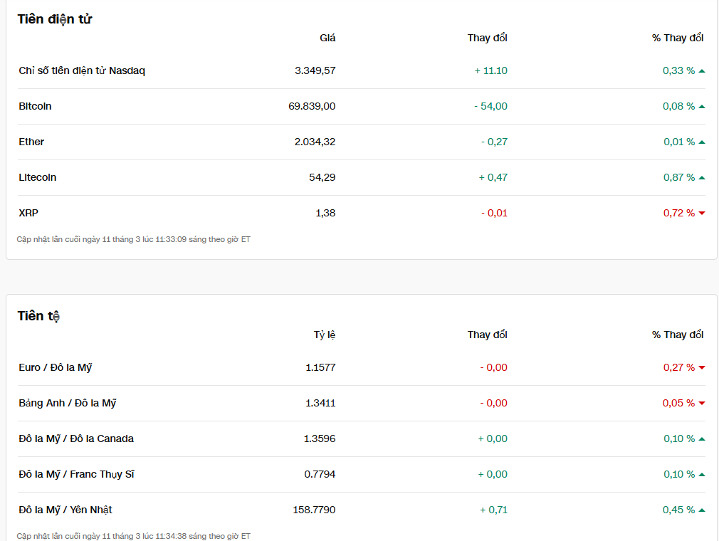Click the Tiền điện tử section heading
This screenshot has width=719, height=541.
click(x=55, y=19)
